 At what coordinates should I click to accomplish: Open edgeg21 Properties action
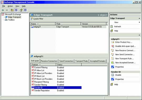click(119, 67)
